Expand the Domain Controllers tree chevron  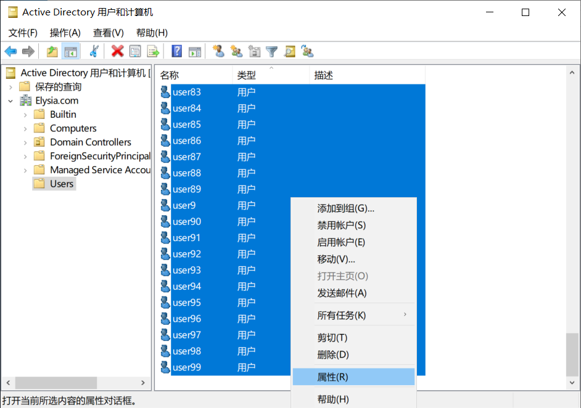pos(25,142)
